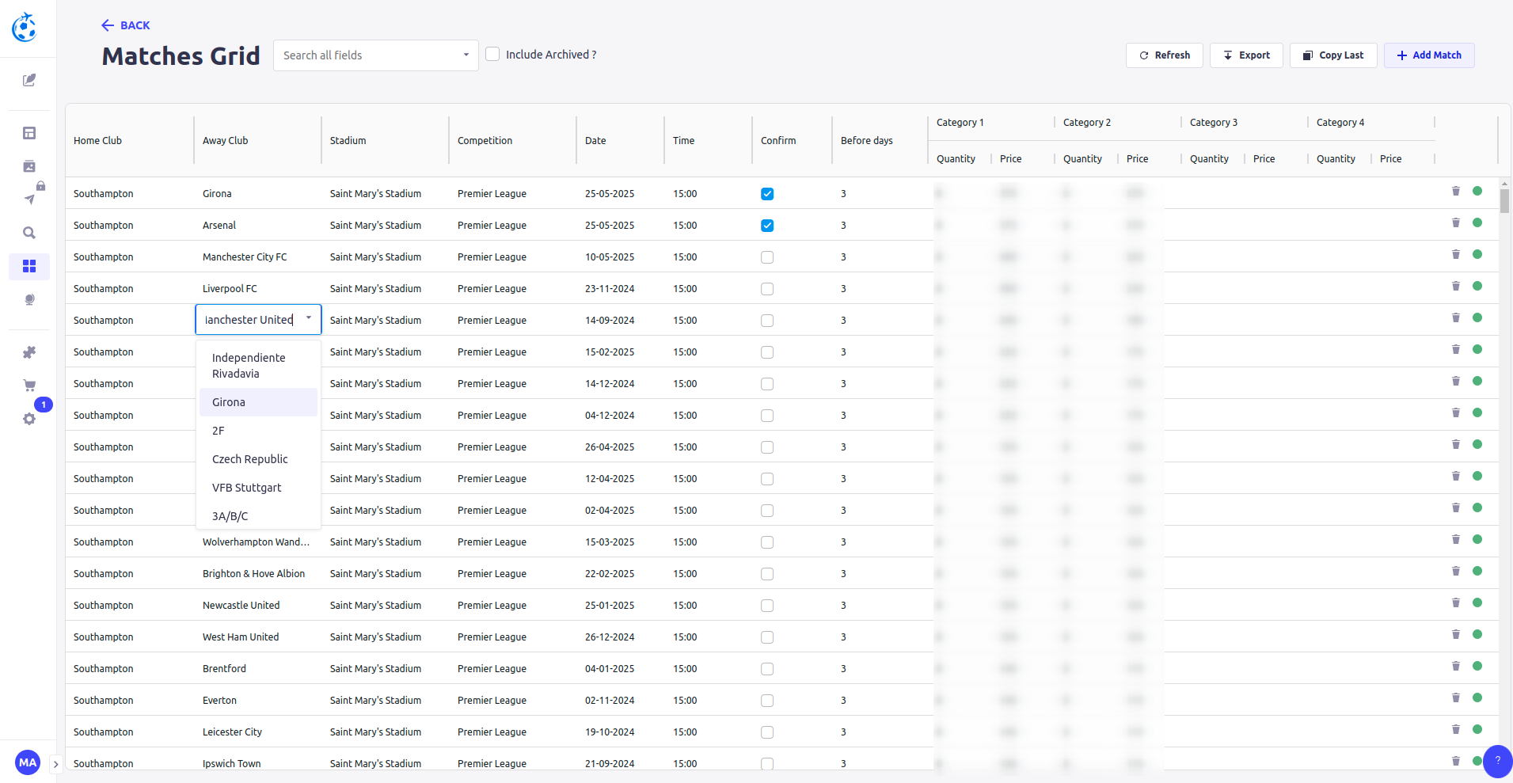Click the Category 1 column group header
The height and width of the screenshot is (783, 1513).
tap(960, 123)
